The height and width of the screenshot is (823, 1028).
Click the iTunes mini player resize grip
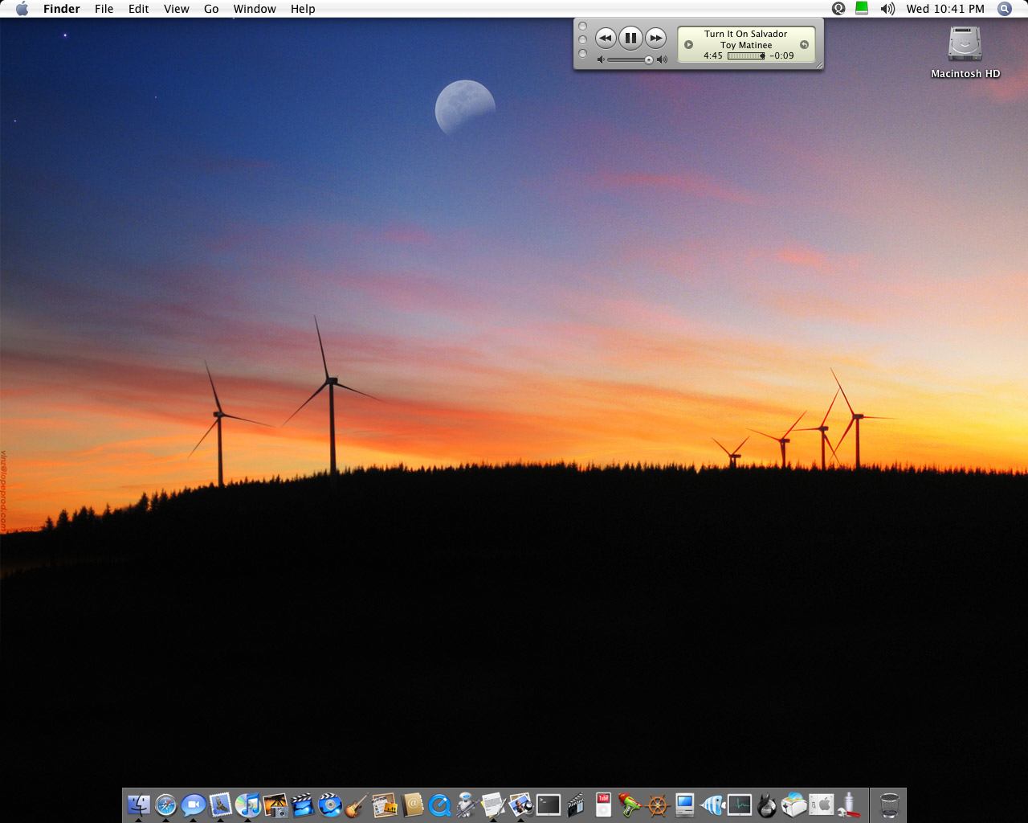(819, 66)
